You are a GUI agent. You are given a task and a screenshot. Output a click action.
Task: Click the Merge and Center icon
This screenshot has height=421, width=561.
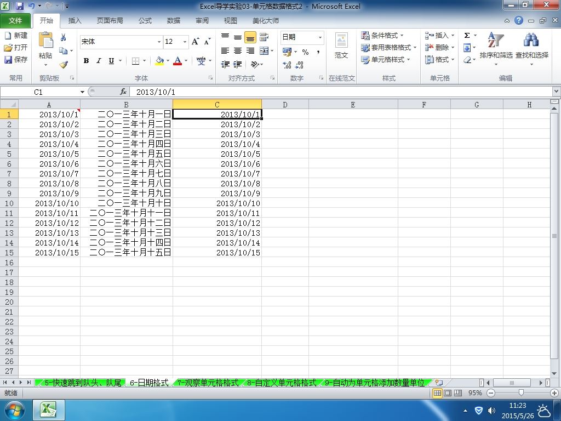click(264, 51)
